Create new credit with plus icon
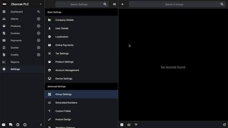Screen dimensions: 228x128 pos(38,55)
